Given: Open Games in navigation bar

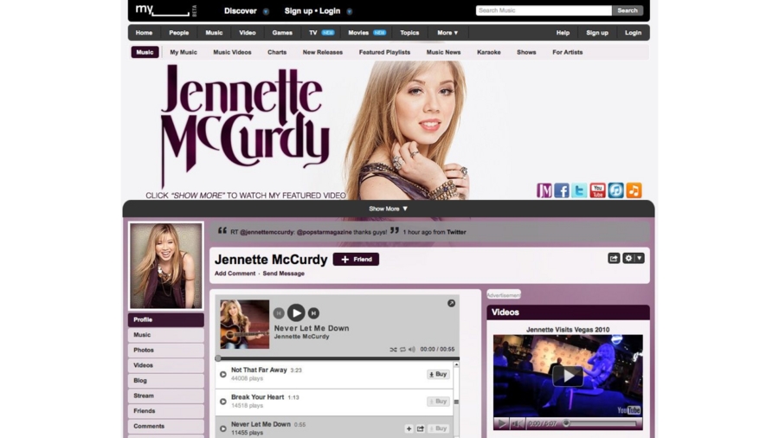Looking at the screenshot, I should [x=282, y=33].
